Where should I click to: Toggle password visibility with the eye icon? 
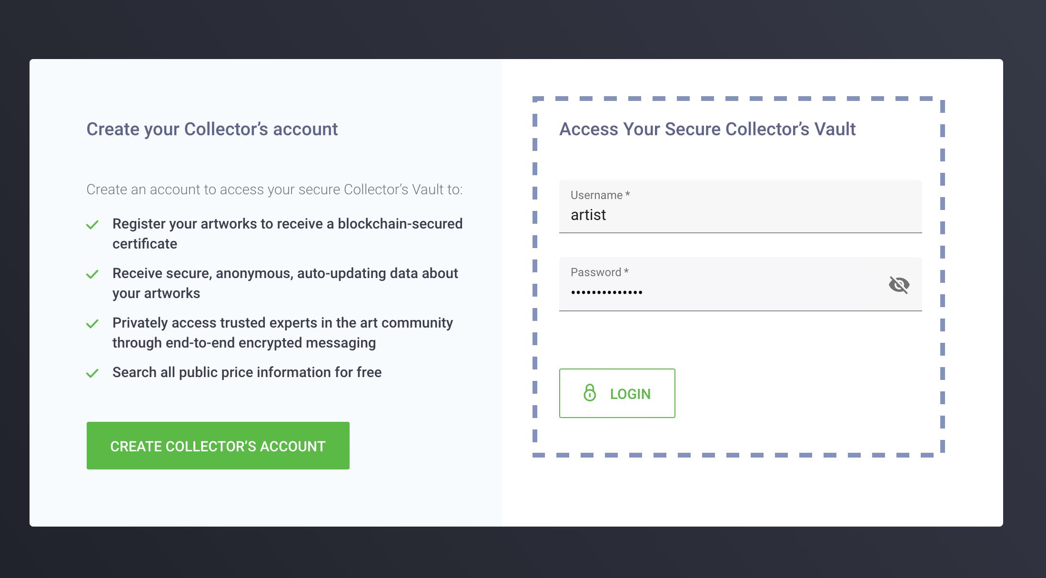pos(899,285)
